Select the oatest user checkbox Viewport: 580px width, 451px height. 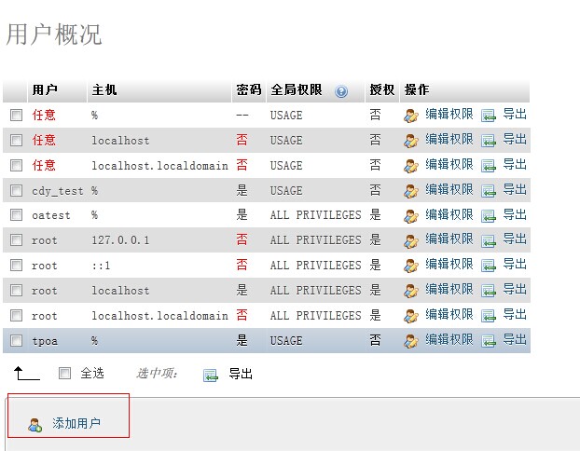coord(16,214)
